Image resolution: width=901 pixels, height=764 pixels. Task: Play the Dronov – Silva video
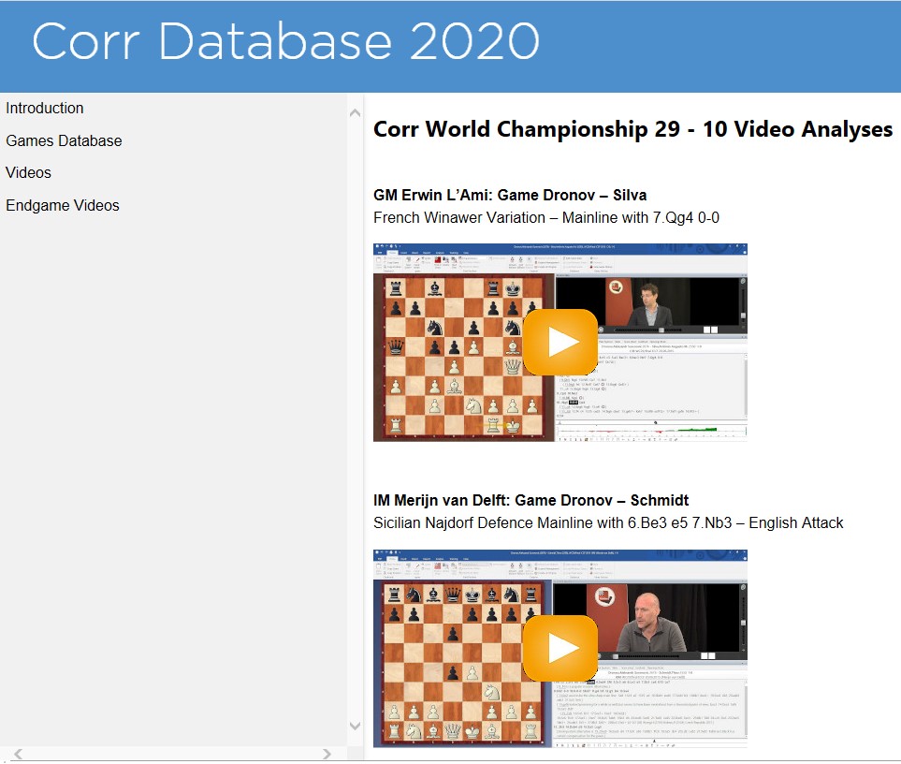[x=559, y=342]
